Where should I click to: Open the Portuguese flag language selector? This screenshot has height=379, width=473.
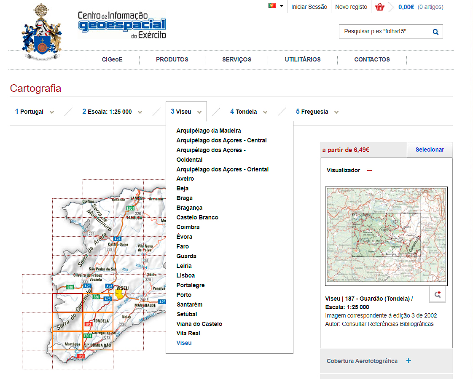coord(276,6)
